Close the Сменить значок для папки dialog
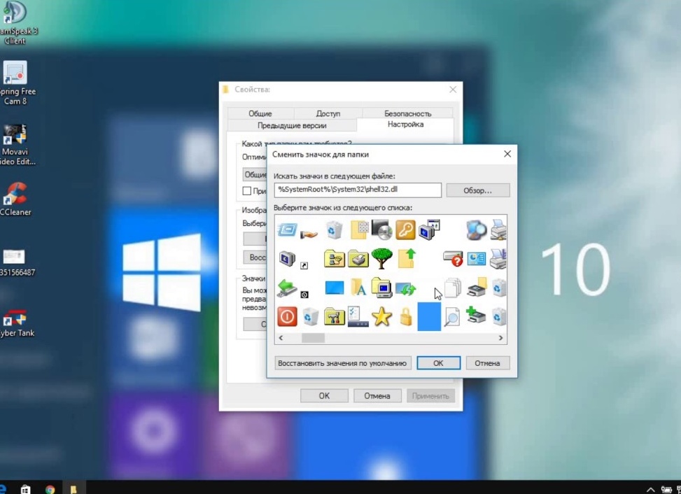 507,154
